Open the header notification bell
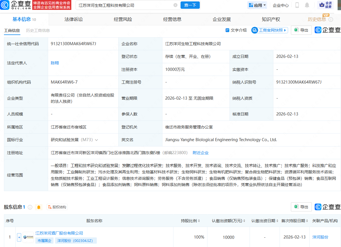Viewport: 341px width, 247px height. [x=307, y=5]
